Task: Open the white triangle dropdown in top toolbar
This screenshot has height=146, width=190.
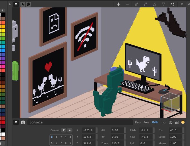Action: pyautogui.click(x=16, y=4)
